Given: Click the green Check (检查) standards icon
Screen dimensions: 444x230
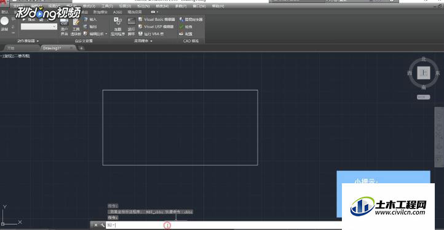Looking at the screenshot, I should click(x=186, y=26).
